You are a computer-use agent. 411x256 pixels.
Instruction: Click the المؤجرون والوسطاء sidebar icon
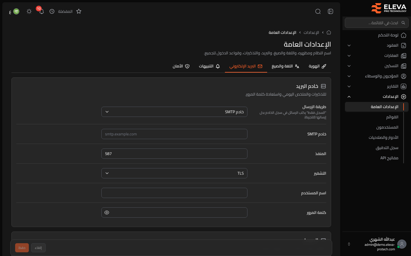point(404,76)
